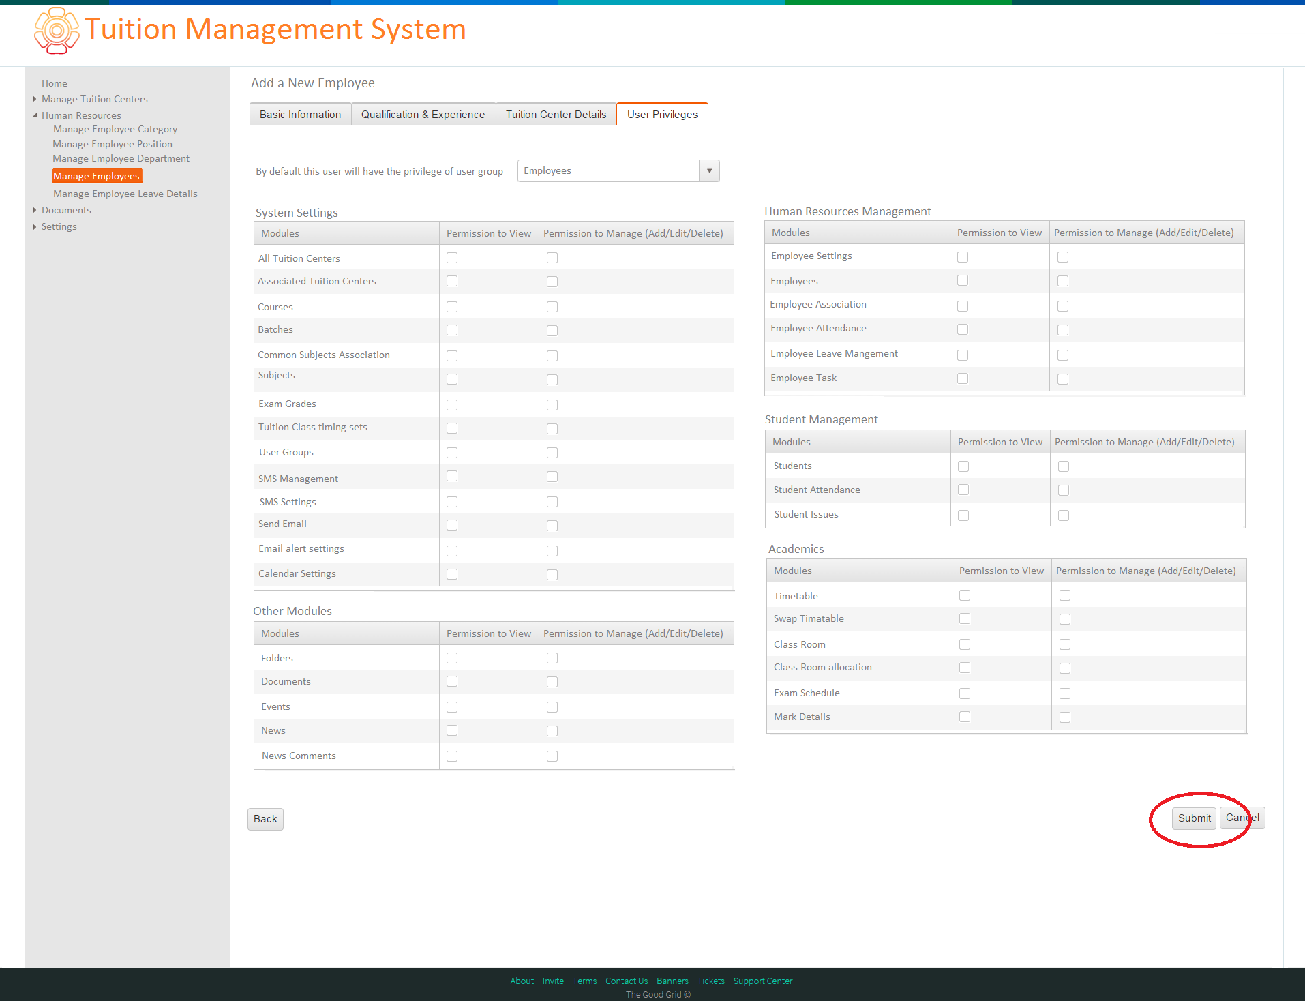Open the Qualification & Experience tab
This screenshot has height=1001, width=1305.
click(423, 114)
